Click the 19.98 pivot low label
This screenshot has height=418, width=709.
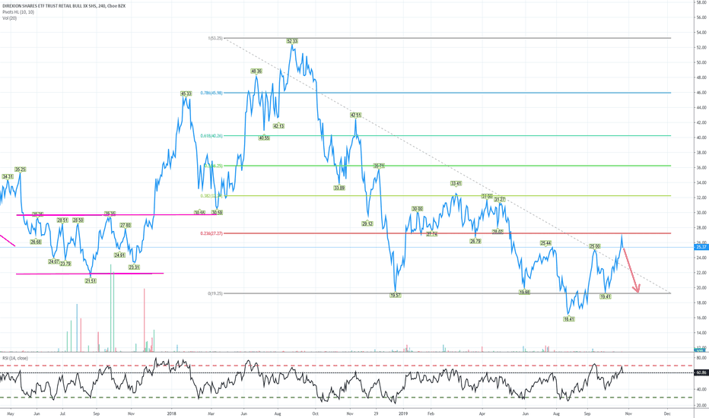(524, 293)
